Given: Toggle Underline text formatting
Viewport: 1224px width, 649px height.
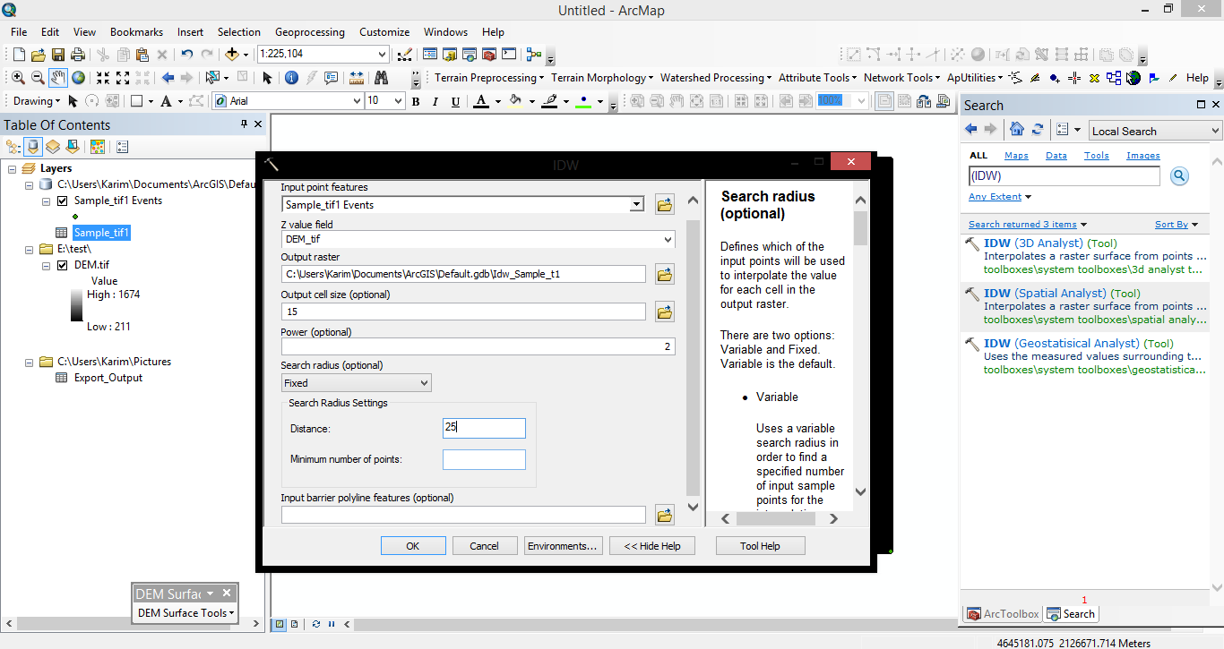Looking at the screenshot, I should pos(455,101).
